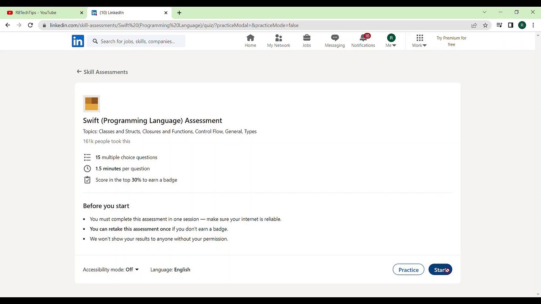Viewport: 541px width, 304px height.
Task: Bookmark this page with star icon
Action: point(485,25)
